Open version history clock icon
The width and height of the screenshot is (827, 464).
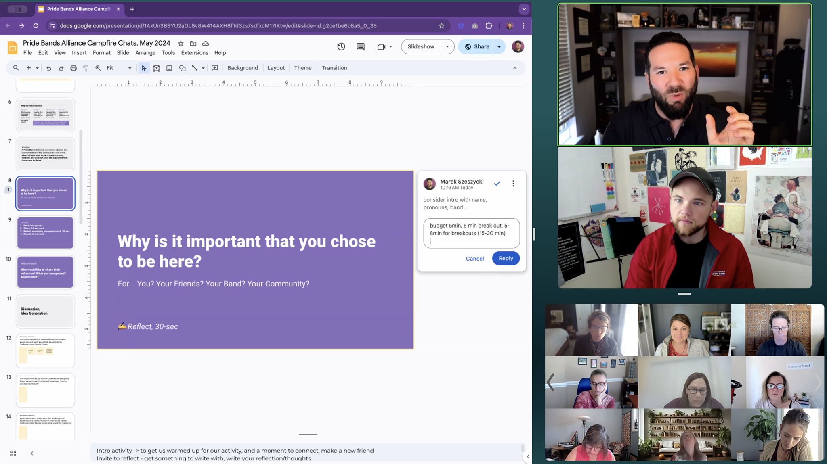point(341,46)
